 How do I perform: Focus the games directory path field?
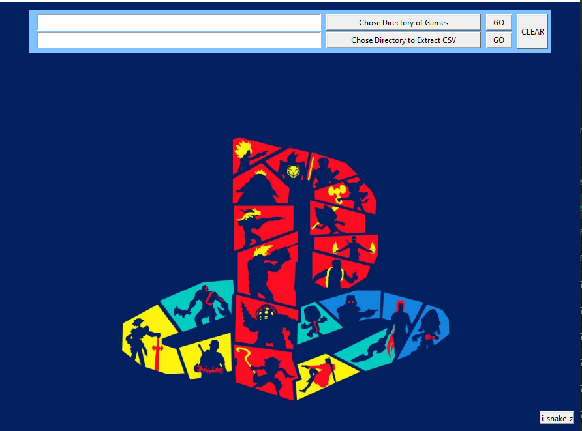pos(179,23)
